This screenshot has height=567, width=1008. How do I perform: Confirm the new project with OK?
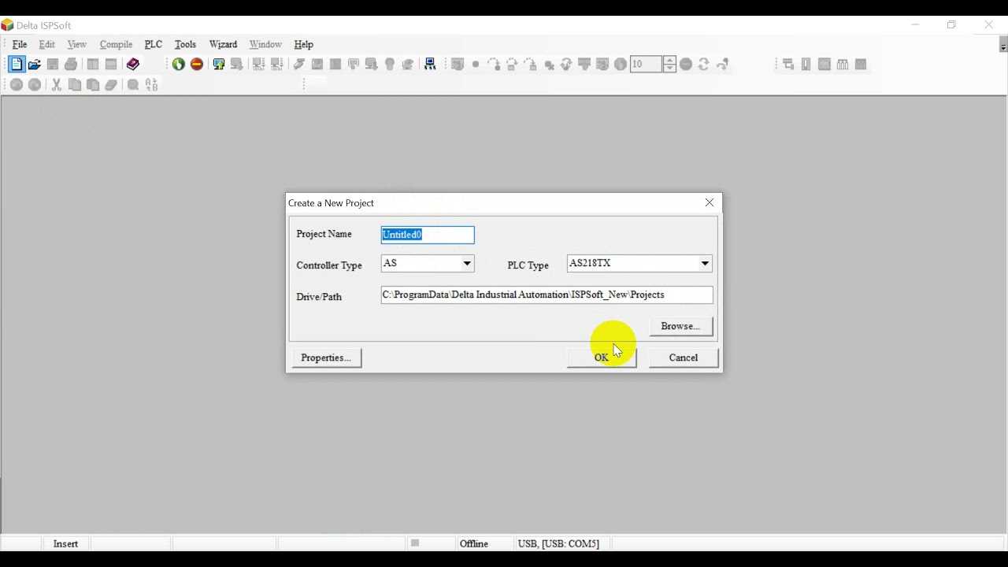click(x=602, y=358)
